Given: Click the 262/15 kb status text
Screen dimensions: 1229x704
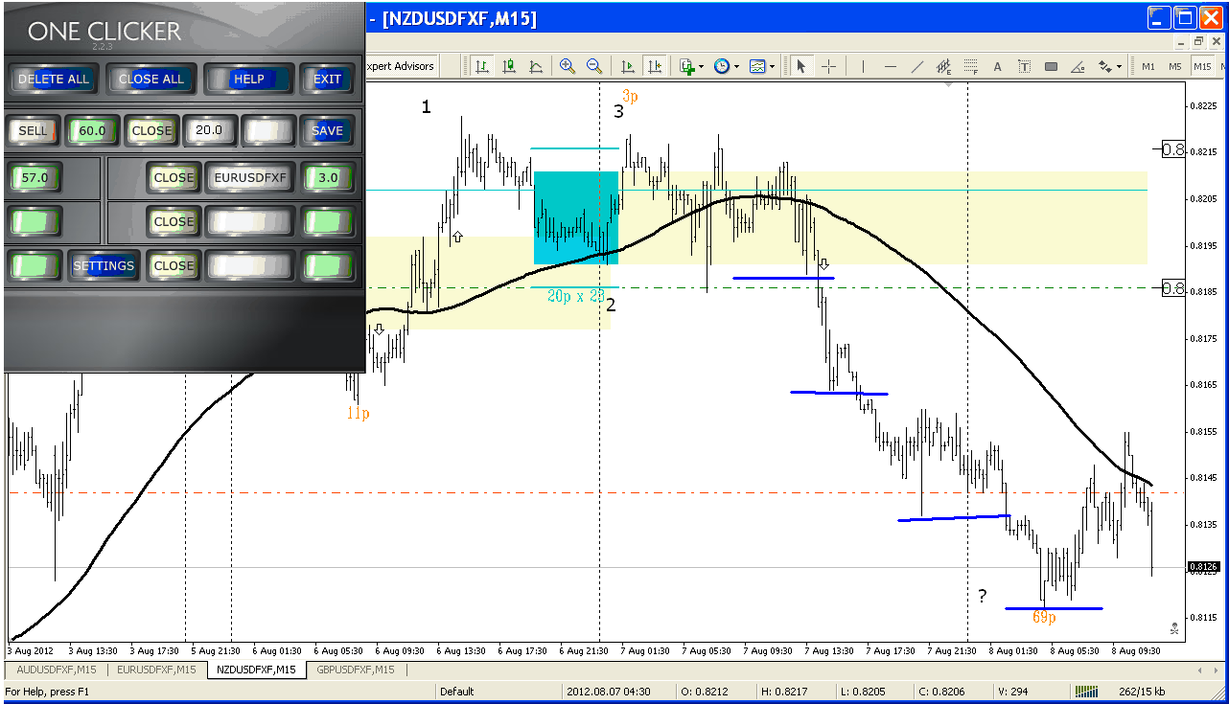Looking at the screenshot, I should [1141, 691].
